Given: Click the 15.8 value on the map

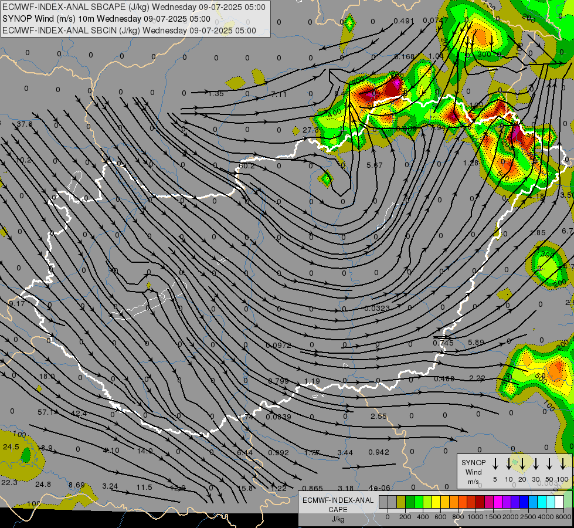Looking at the screenshot, I should (245, 489).
